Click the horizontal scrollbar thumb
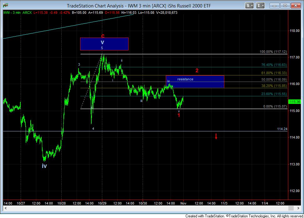The image size is (304, 218). pyautogui.click(x=291, y=208)
